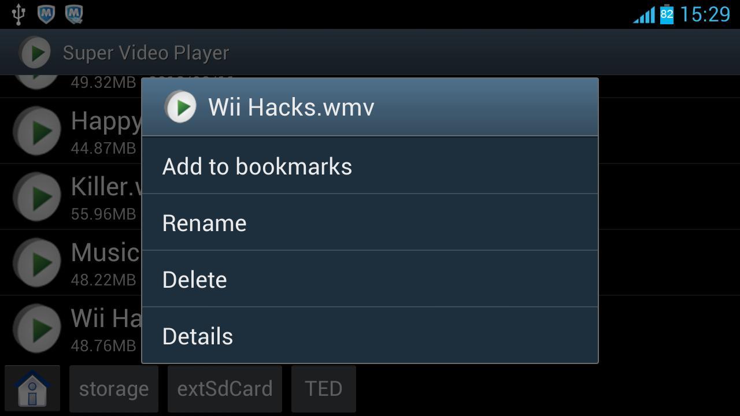Tap the USB status bar icon
The width and height of the screenshot is (740, 416).
point(18,14)
